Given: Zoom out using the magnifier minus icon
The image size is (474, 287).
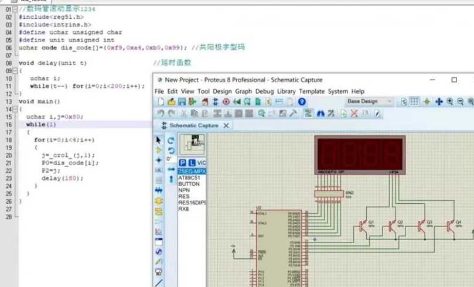Looking at the screenshot, I should point(461,101).
